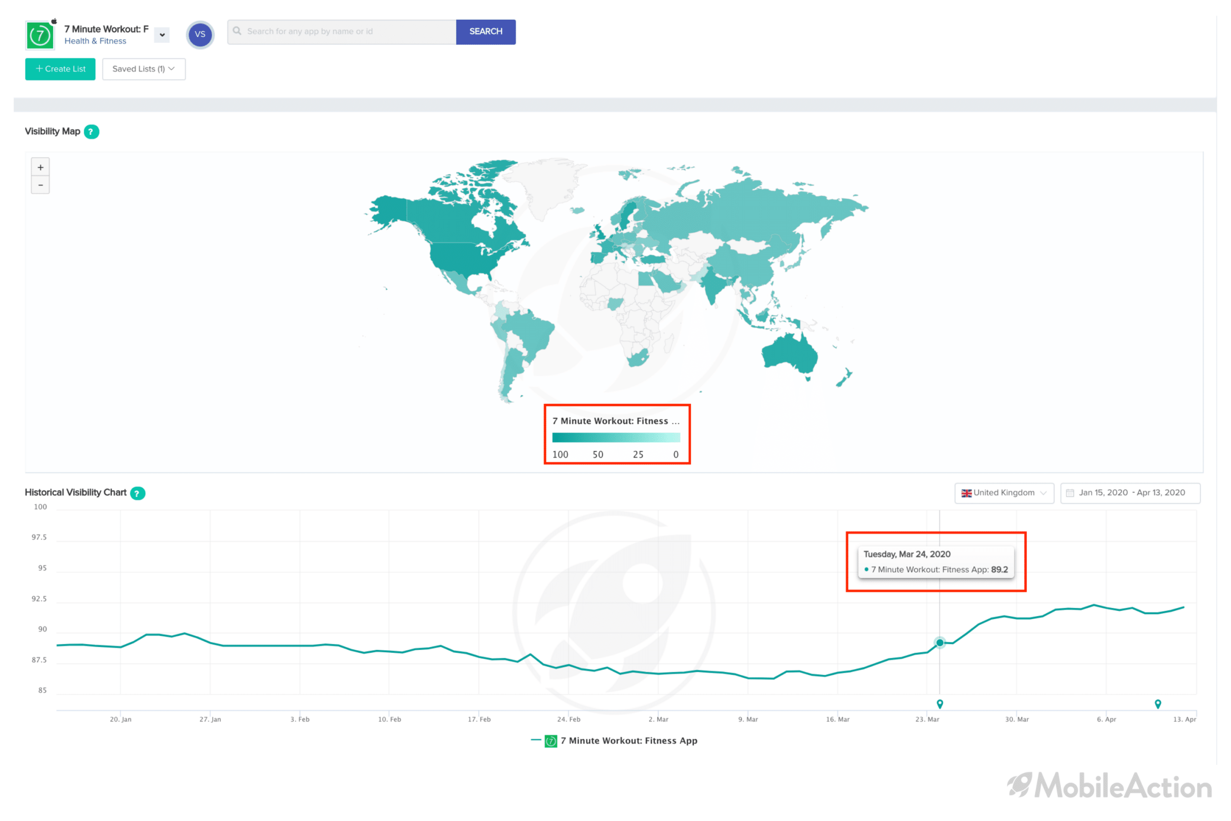
Task: Zoom in on the map with plus
Action: (40, 167)
